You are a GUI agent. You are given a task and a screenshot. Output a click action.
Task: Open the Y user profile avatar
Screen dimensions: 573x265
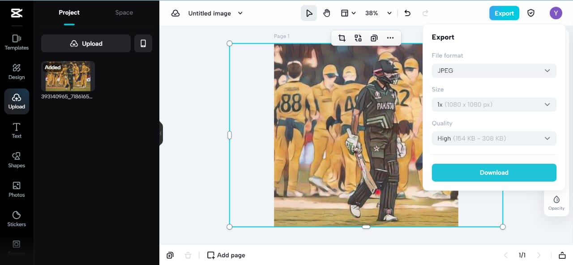click(x=556, y=13)
